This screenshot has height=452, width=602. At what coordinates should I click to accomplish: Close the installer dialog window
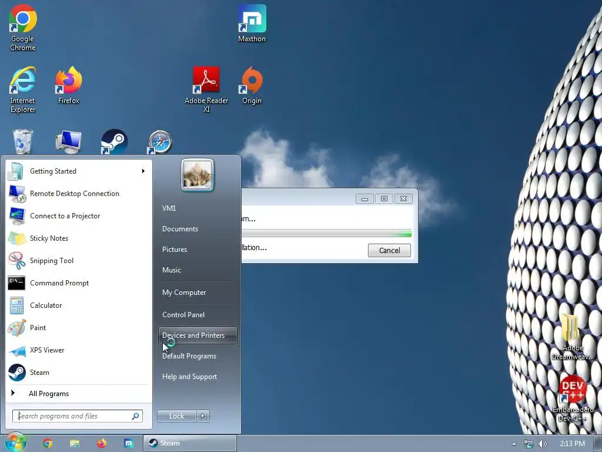click(403, 199)
